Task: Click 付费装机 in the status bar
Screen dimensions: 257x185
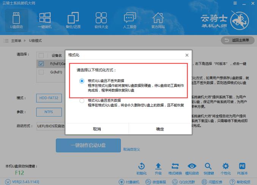Action: 129,182
